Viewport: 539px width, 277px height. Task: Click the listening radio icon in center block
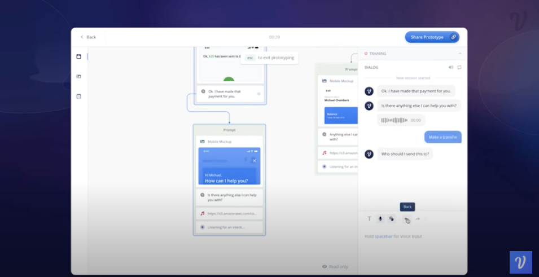202,227
